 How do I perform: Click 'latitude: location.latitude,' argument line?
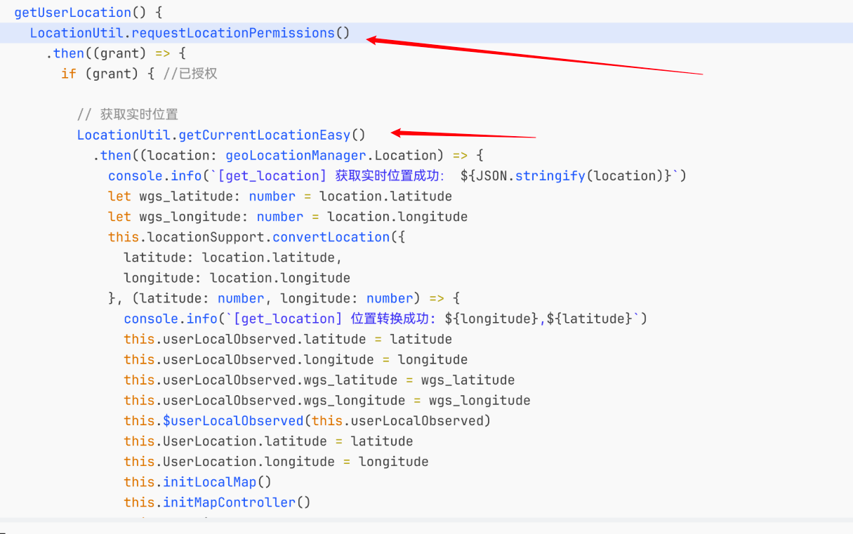pos(233,257)
